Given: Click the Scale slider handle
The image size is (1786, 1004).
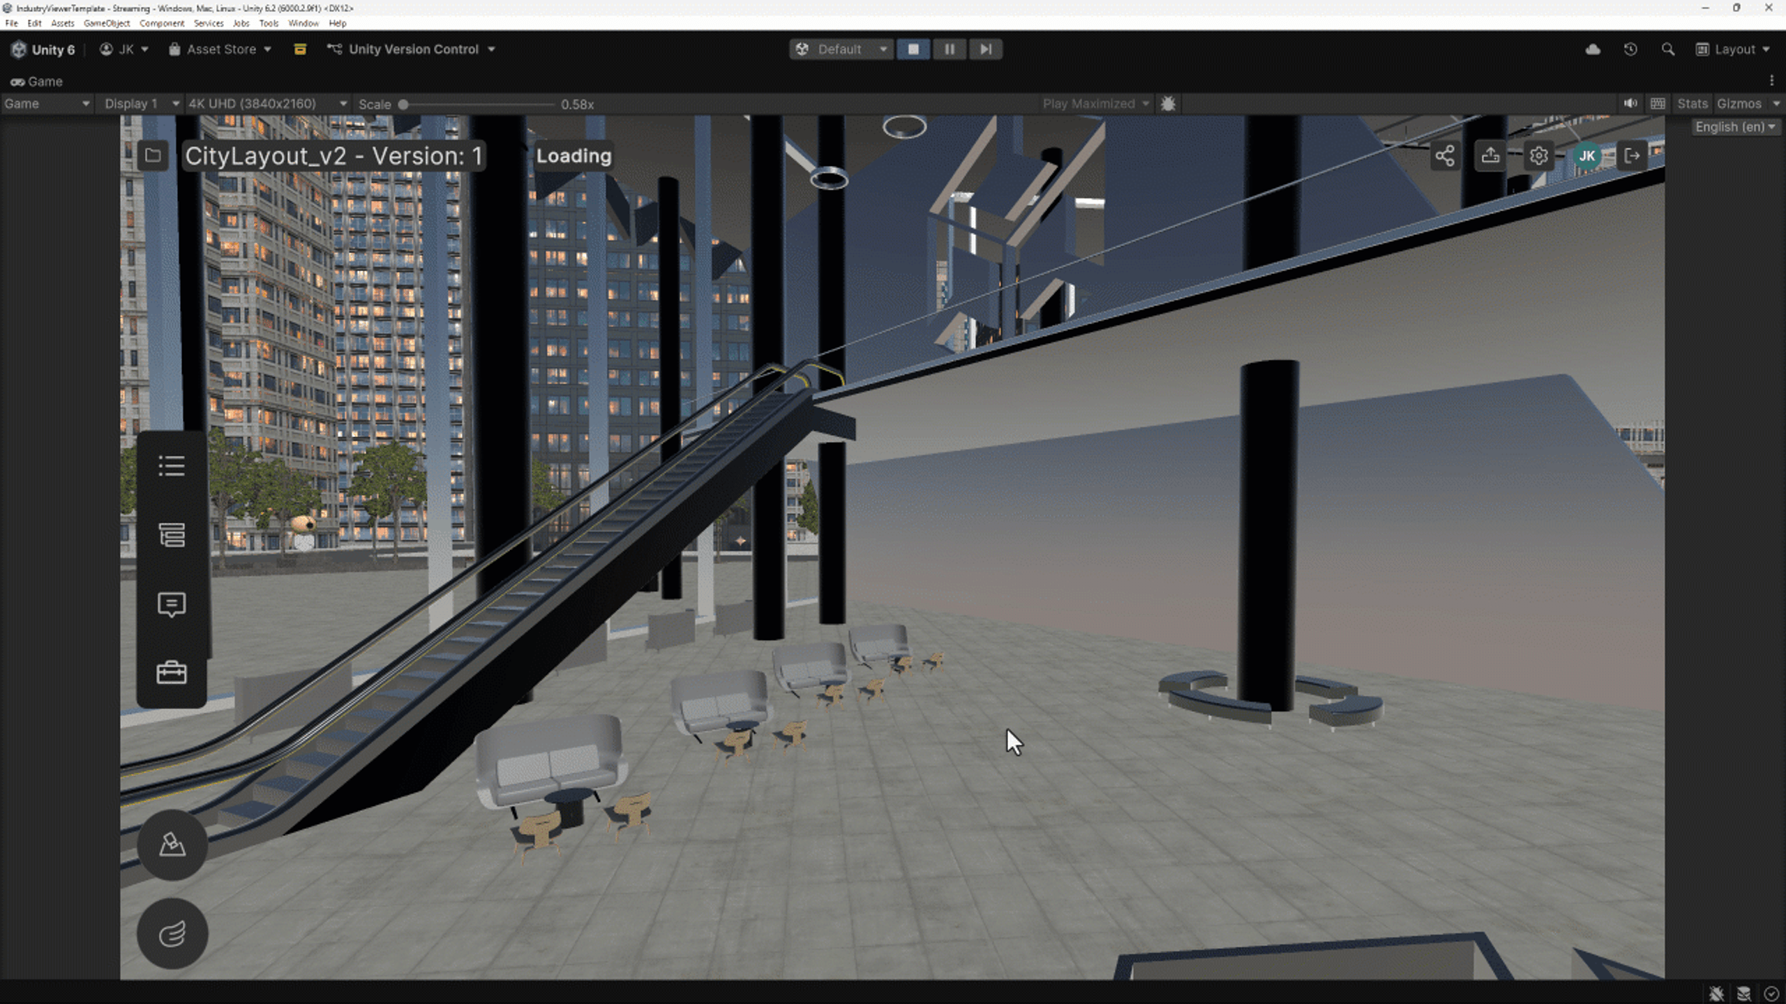Looking at the screenshot, I should [403, 105].
